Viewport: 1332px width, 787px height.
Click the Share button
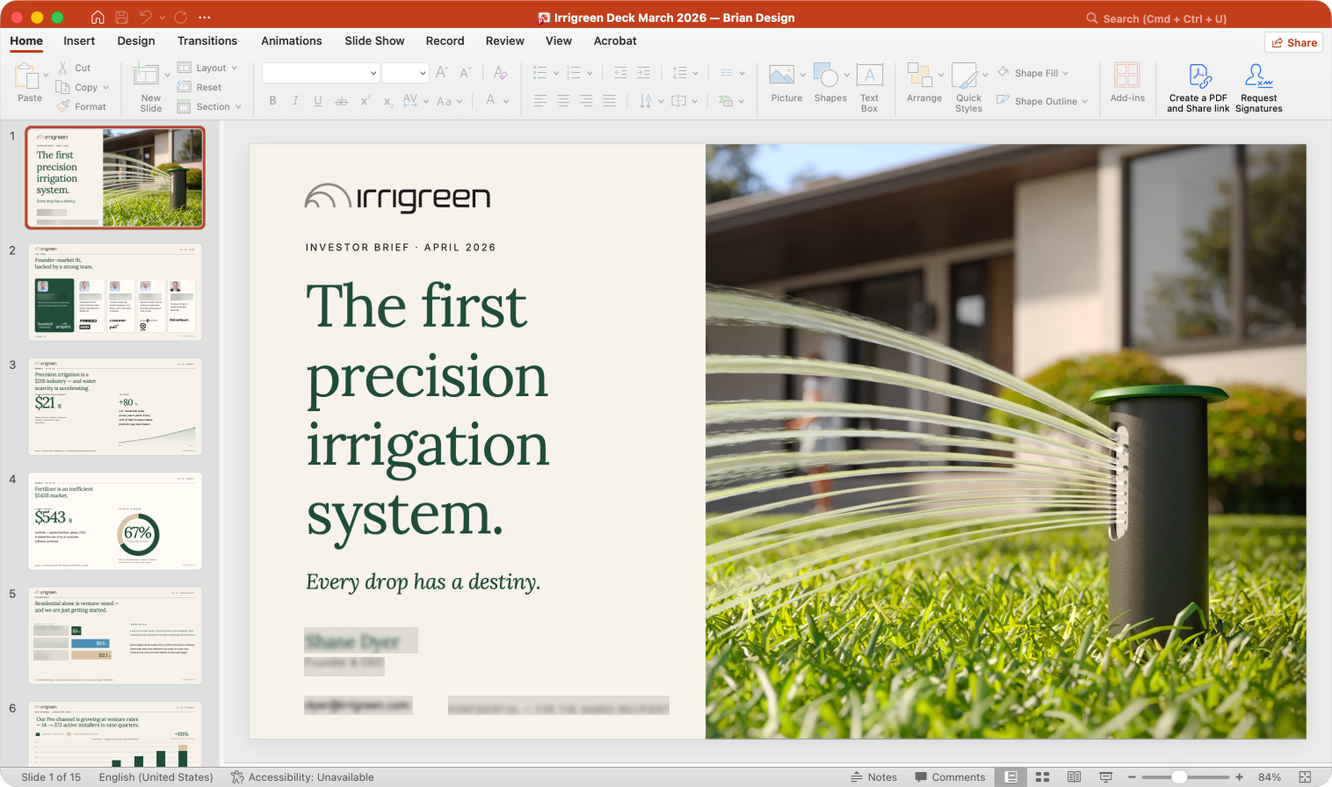[x=1294, y=42]
